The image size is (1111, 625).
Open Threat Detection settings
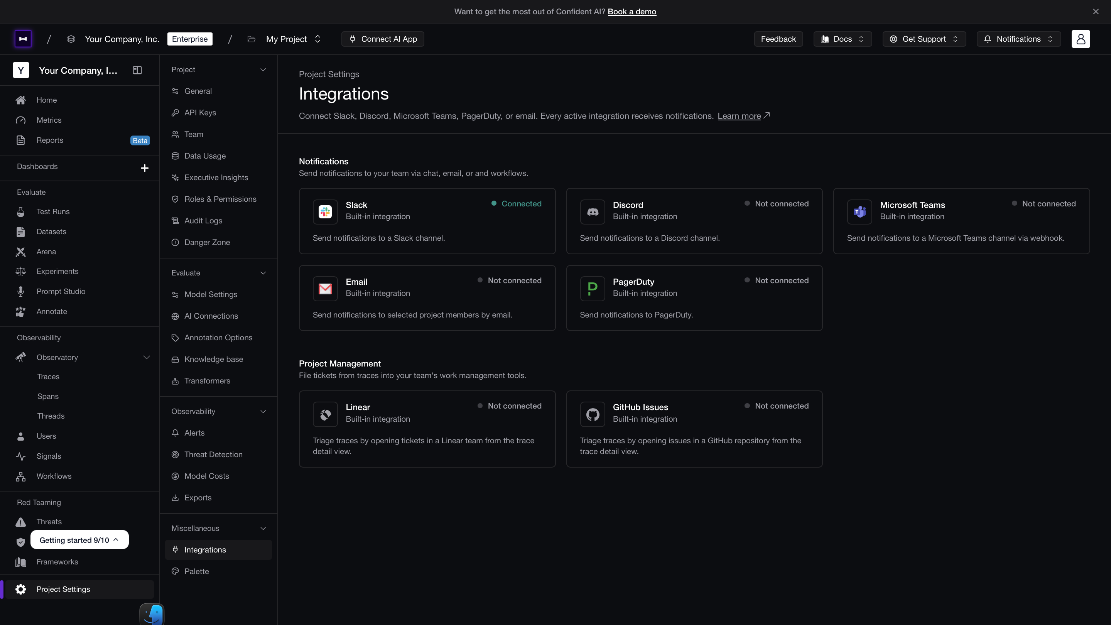click(x=218, y=454)
